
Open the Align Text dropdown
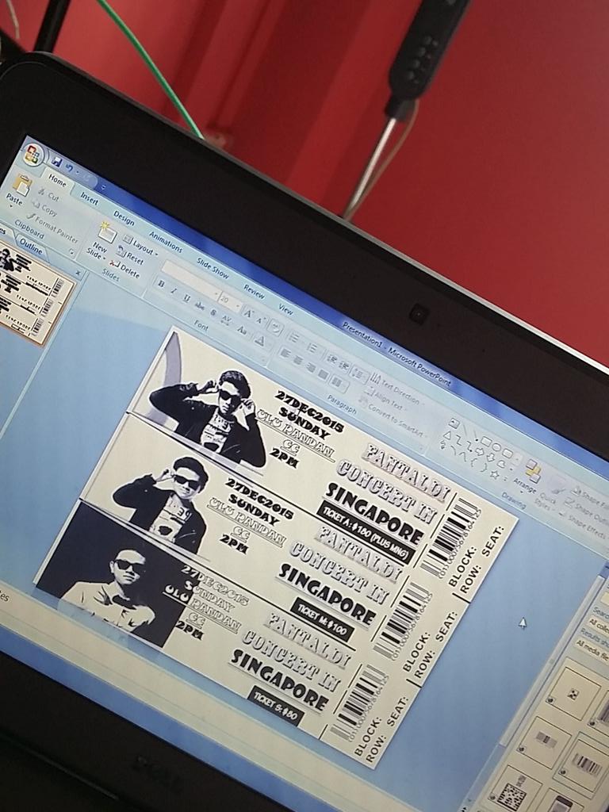pyautogui.click(x=385, y=400)
